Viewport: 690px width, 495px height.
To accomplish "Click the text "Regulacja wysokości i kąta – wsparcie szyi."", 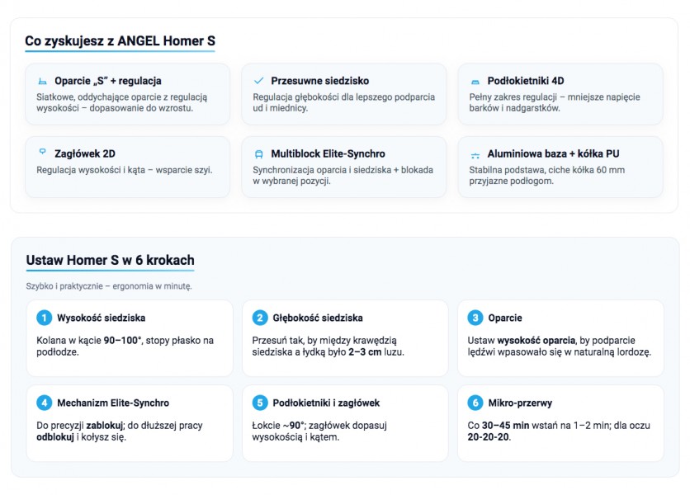I will 124,170.
